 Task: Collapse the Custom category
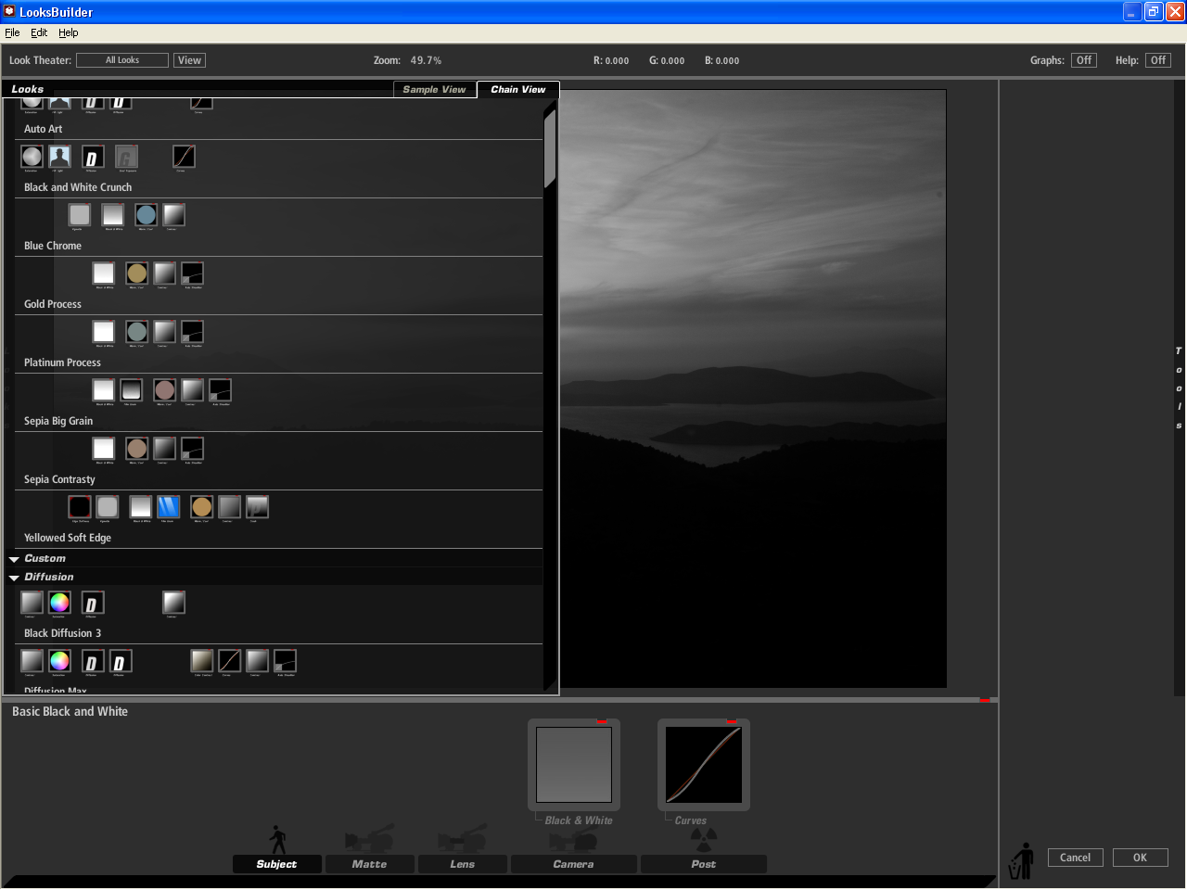click(14, 558)
